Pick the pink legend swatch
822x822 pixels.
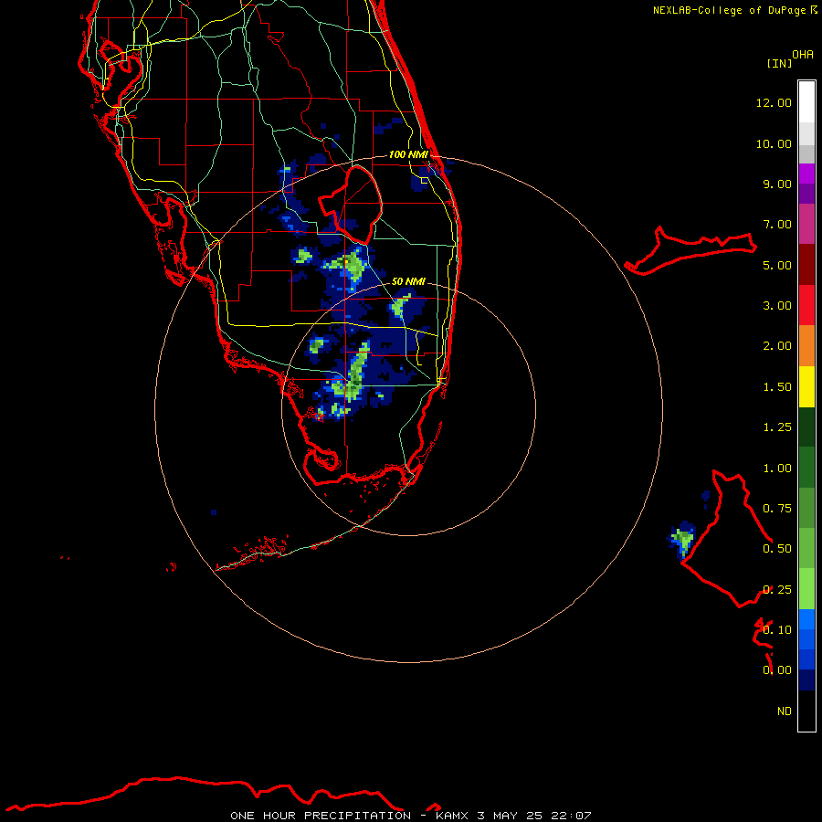[806, 224]
